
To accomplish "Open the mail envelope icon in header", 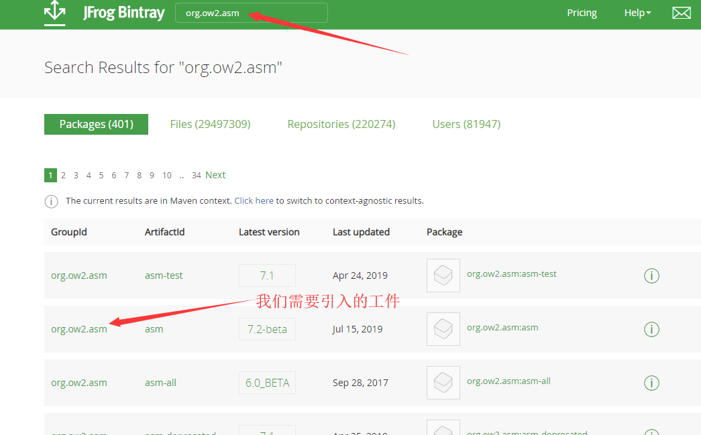I will [682, 13].
